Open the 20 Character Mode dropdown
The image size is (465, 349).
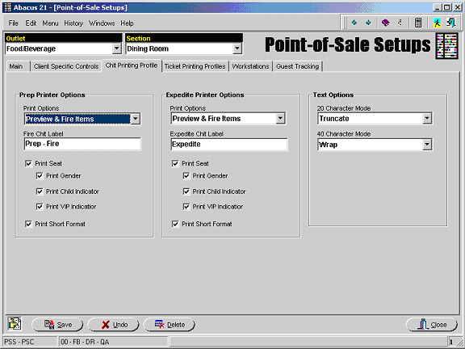427,119
